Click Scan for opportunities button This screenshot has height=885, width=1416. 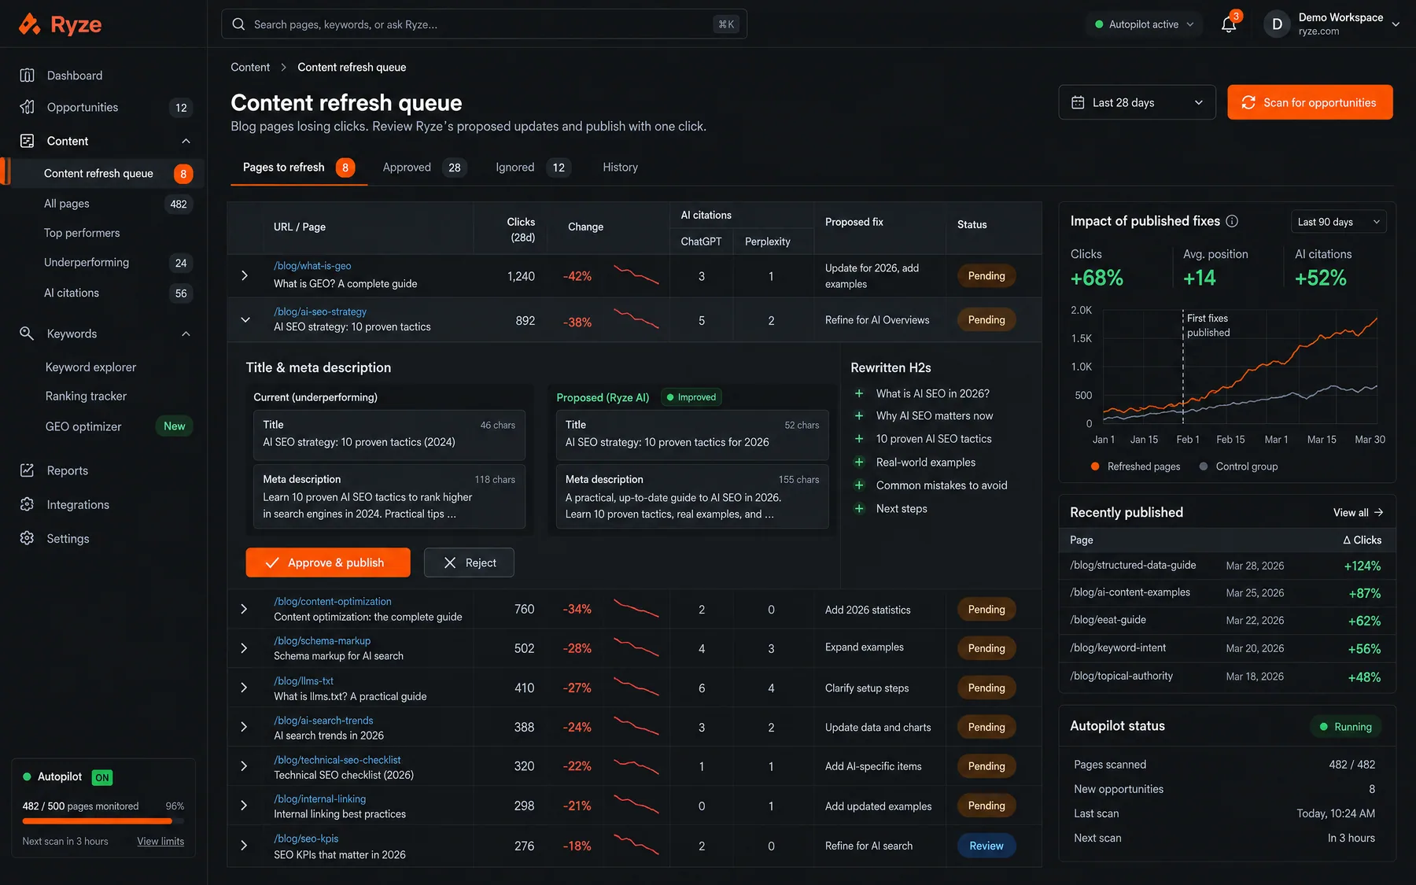[1310, 102]
